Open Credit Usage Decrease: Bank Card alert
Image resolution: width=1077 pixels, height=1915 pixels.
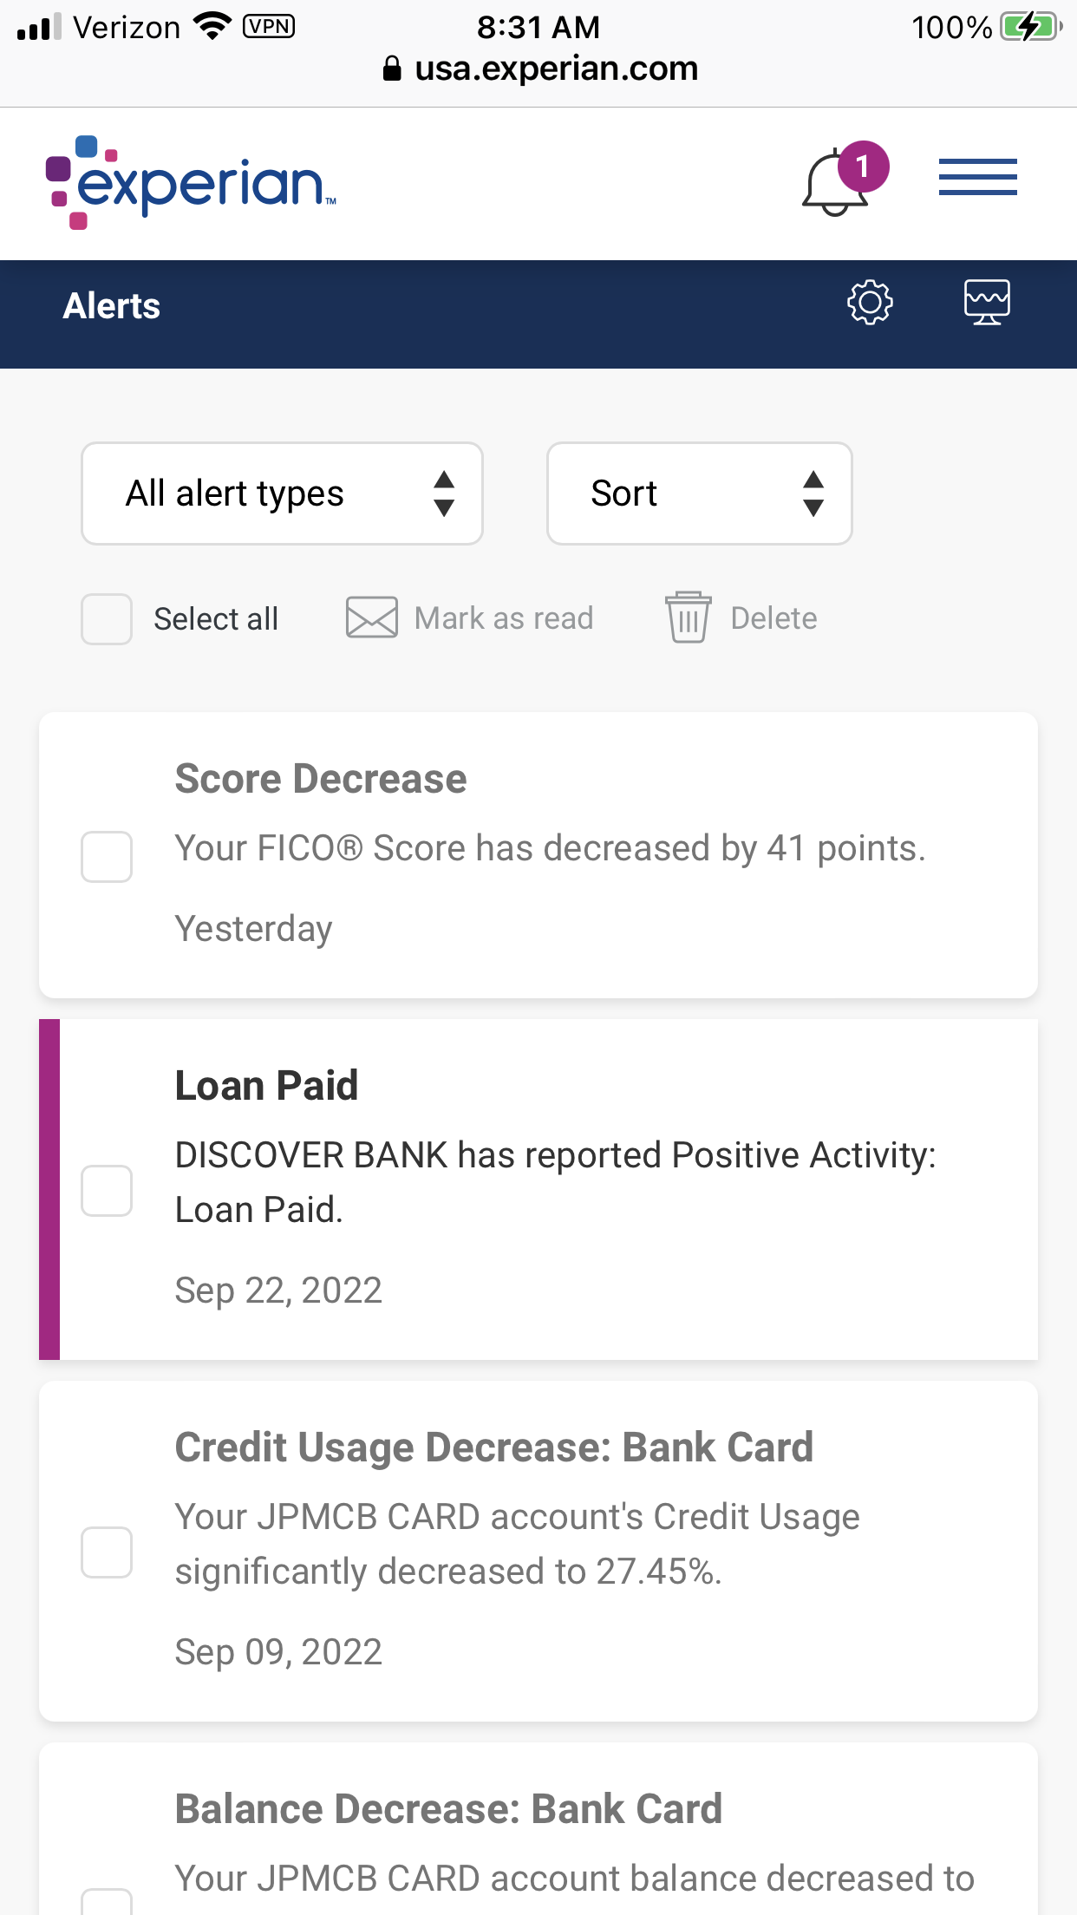[538, 1552]
